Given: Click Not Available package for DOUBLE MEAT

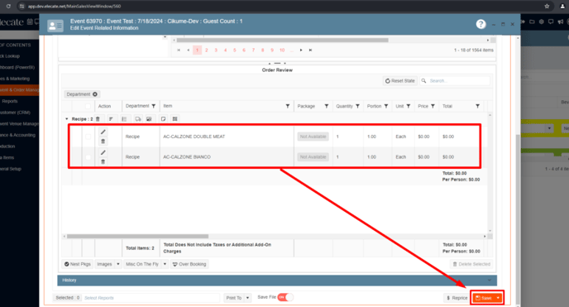Looking at the screenshot, I should (313, 137).
